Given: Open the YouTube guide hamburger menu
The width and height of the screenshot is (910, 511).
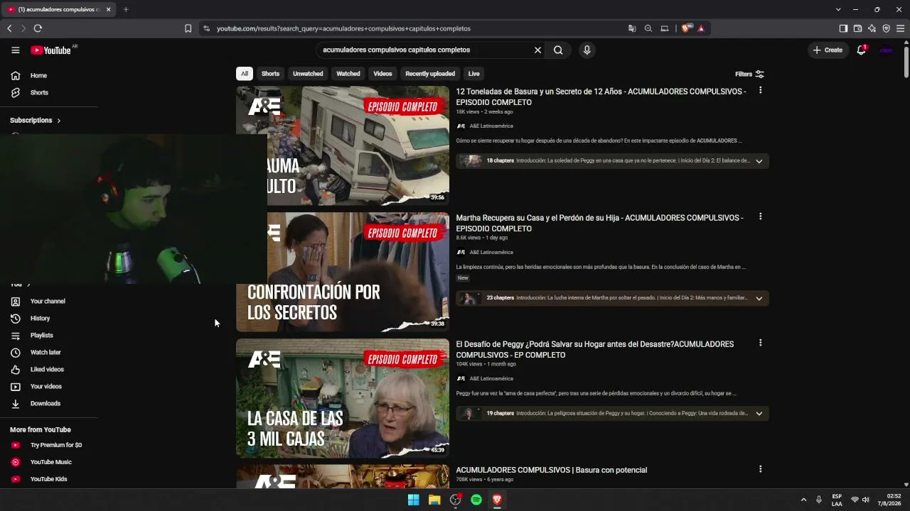Looking at the screenshot, I should click(x=15, y=50).
